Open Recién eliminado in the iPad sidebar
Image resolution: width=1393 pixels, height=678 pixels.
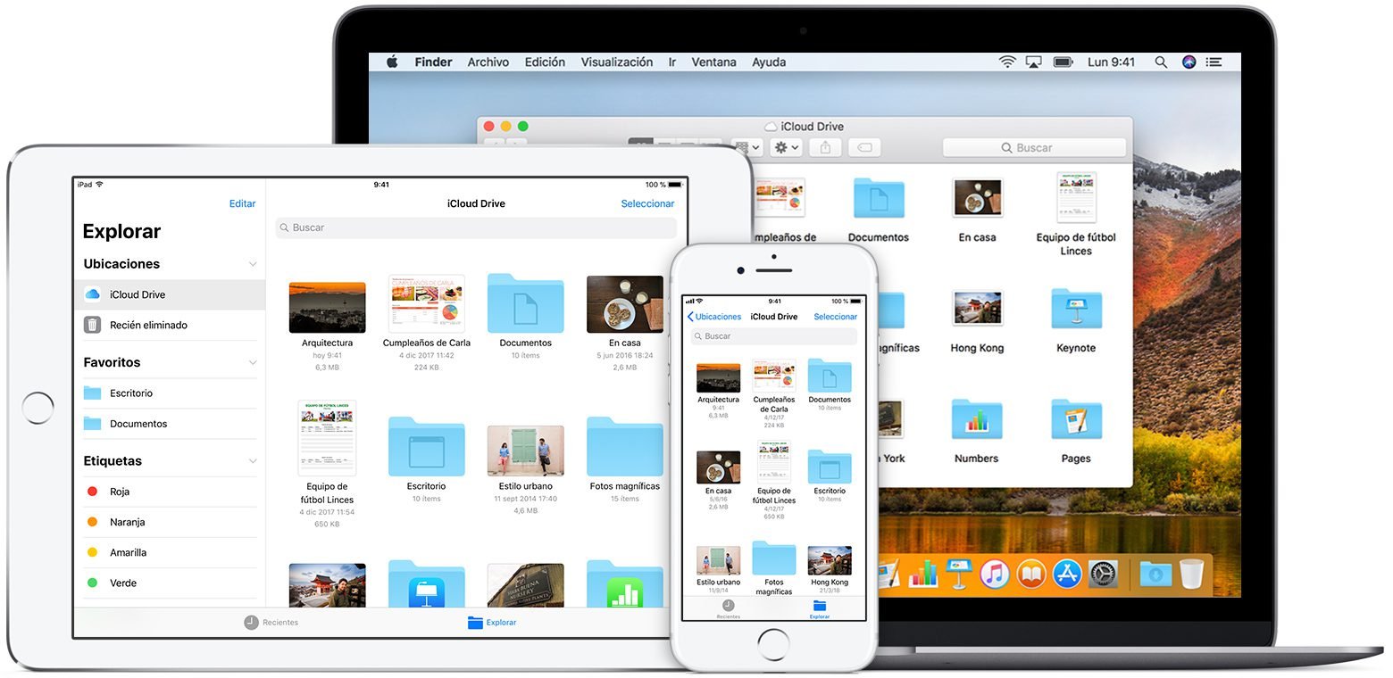(170, 325)
